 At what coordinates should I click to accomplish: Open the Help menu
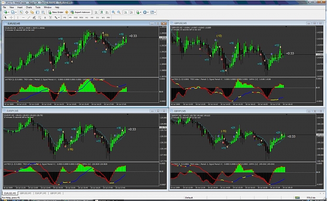coord(57,7)
